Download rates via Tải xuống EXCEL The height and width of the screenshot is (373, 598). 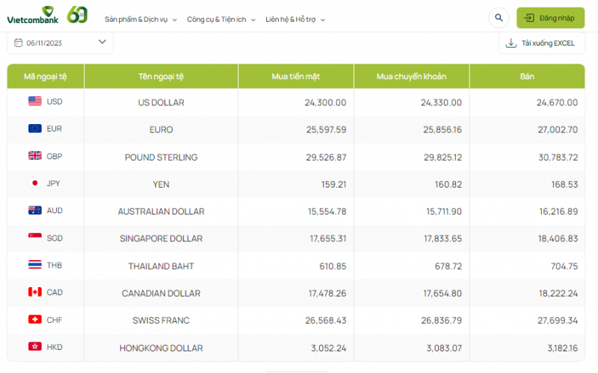coord(541,43)
